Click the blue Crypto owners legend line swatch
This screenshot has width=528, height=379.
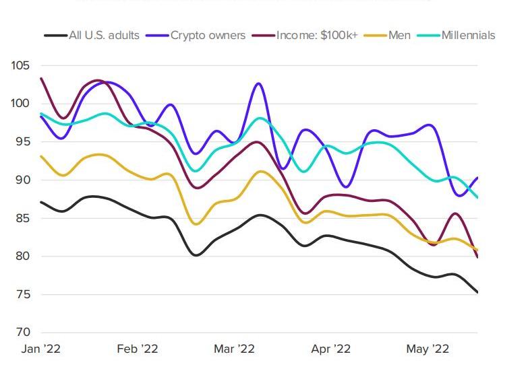point(157,35)
